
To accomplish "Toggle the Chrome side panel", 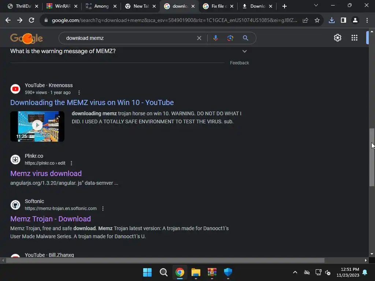I will pos(344,20).
